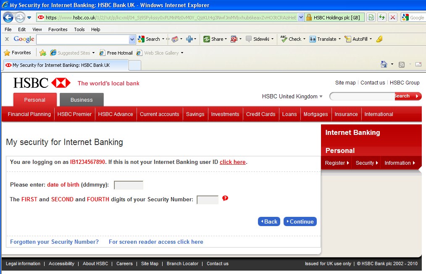Viewport: 426px width, 274px height.
Task: Switch to the Business banking tab
Action: click(82, 100)
